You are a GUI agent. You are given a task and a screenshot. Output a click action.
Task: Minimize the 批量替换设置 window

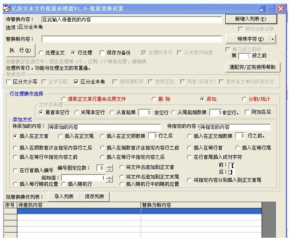[262, 9]
